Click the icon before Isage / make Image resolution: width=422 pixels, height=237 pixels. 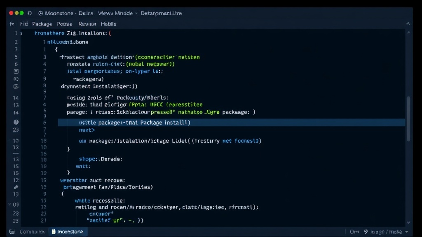click(366, 232)
